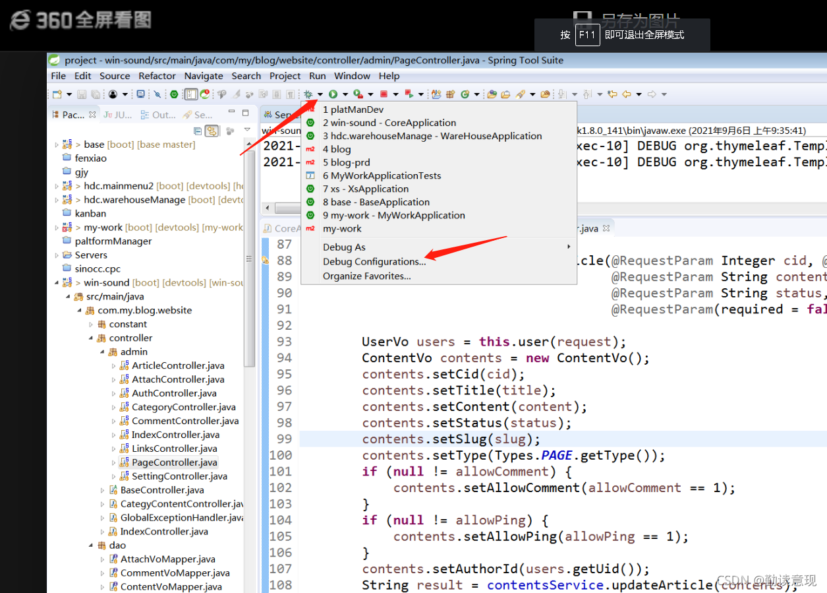Click the Previous Annotation icon
Image resolution: width=827 pixels, height=593 pixels.
(586, 94)
